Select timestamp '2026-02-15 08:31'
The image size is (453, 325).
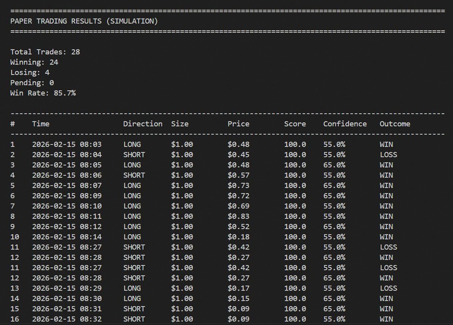(x=67, y=309)
